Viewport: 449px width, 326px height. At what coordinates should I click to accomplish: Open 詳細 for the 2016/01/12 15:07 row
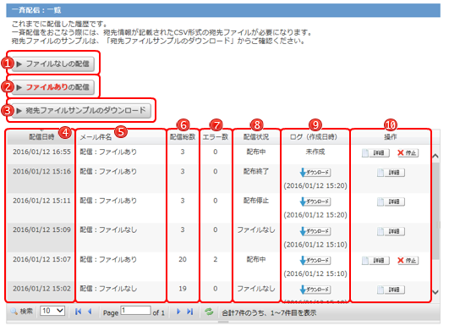375,261
